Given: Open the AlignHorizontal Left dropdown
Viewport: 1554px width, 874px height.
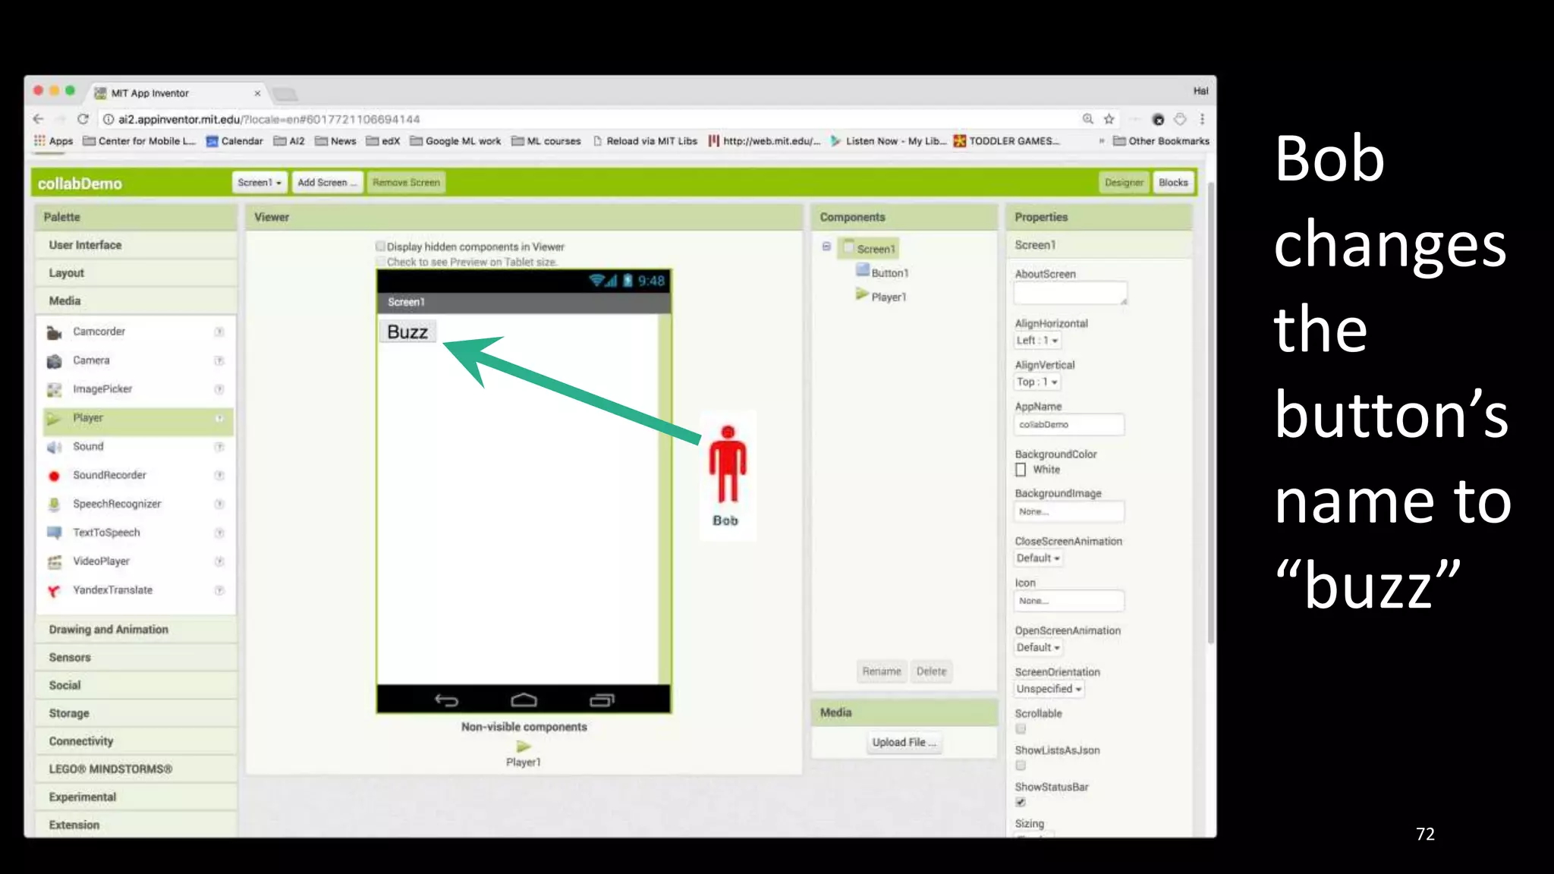Looking at the screenshot, I should (x=1037, y=341).
